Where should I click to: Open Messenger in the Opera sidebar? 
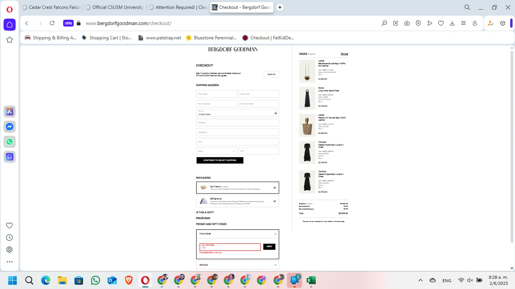[10, 127]
